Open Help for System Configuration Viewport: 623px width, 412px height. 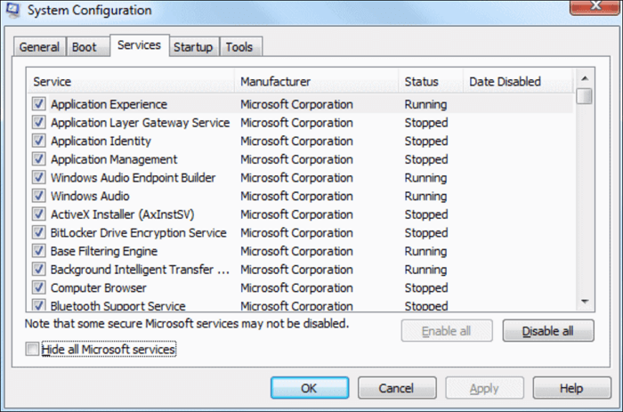point(570,388)
